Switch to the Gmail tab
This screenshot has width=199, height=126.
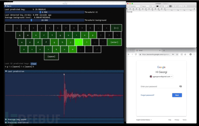coord(148,50)
